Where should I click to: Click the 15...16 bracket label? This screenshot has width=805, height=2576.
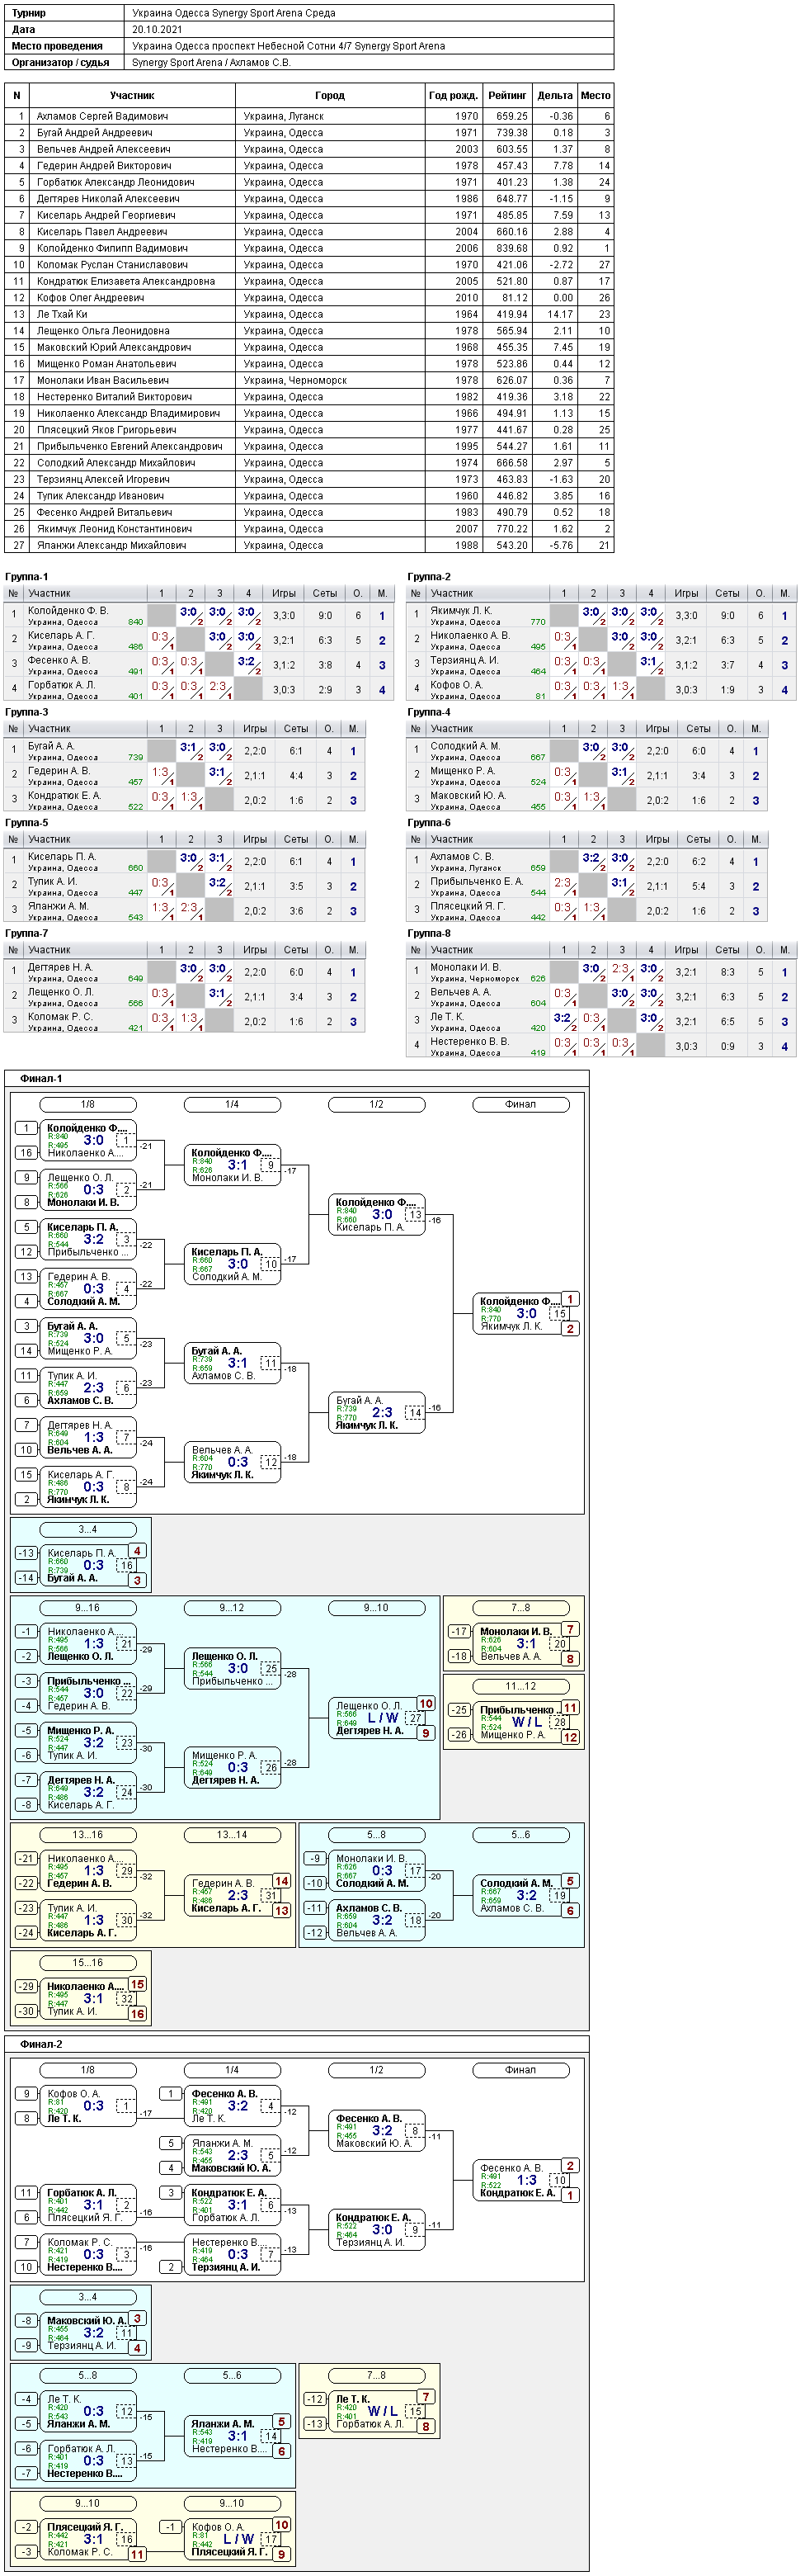pyautogui.click(x=88, y=1963)
